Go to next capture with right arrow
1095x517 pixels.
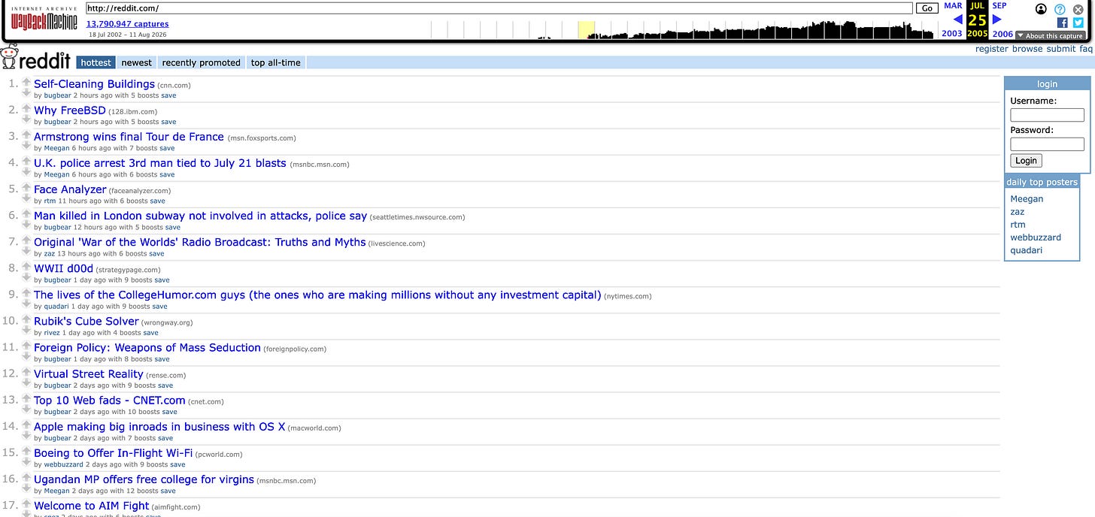click(x=997, y=20)
